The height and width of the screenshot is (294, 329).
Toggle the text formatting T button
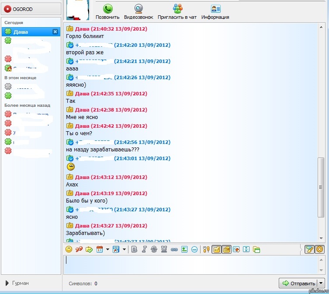pyautogui.click(x=309, y=249)
